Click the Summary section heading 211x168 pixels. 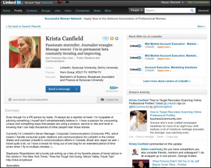(12, 110)
